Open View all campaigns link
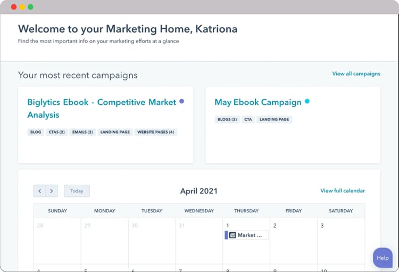 356,74
